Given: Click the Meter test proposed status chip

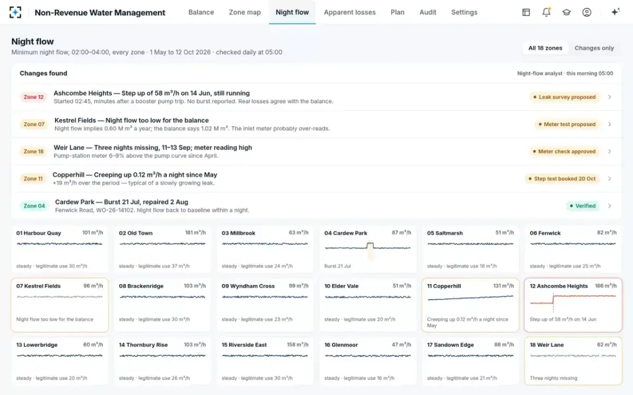Looking at the screenshot, I should coord(567,124).
